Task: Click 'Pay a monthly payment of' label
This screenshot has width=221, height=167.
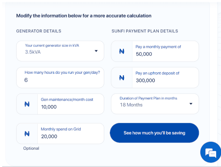Action: (158, 47)
